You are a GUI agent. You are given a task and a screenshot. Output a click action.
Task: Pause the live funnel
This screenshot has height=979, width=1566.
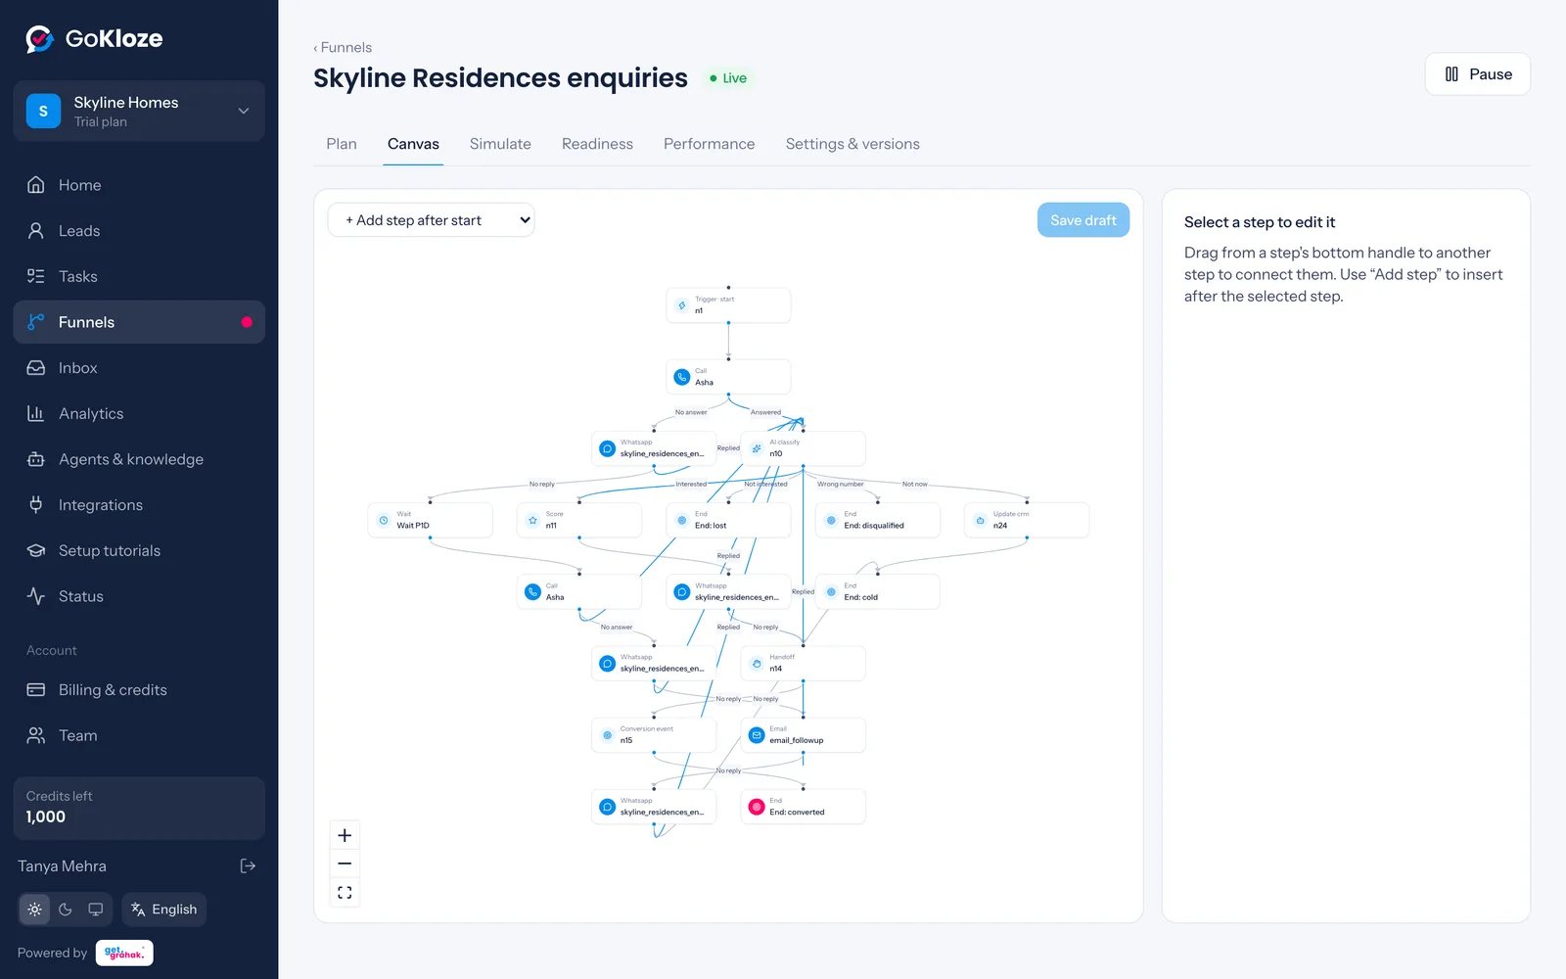point(1478,74)
